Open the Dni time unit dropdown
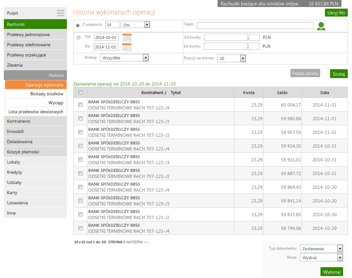The width and height of the screenshot is (352, 278). click(x=135, y=25)
